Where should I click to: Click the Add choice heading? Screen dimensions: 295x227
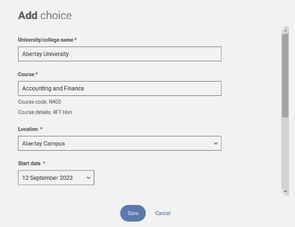[x=45, y=15]
